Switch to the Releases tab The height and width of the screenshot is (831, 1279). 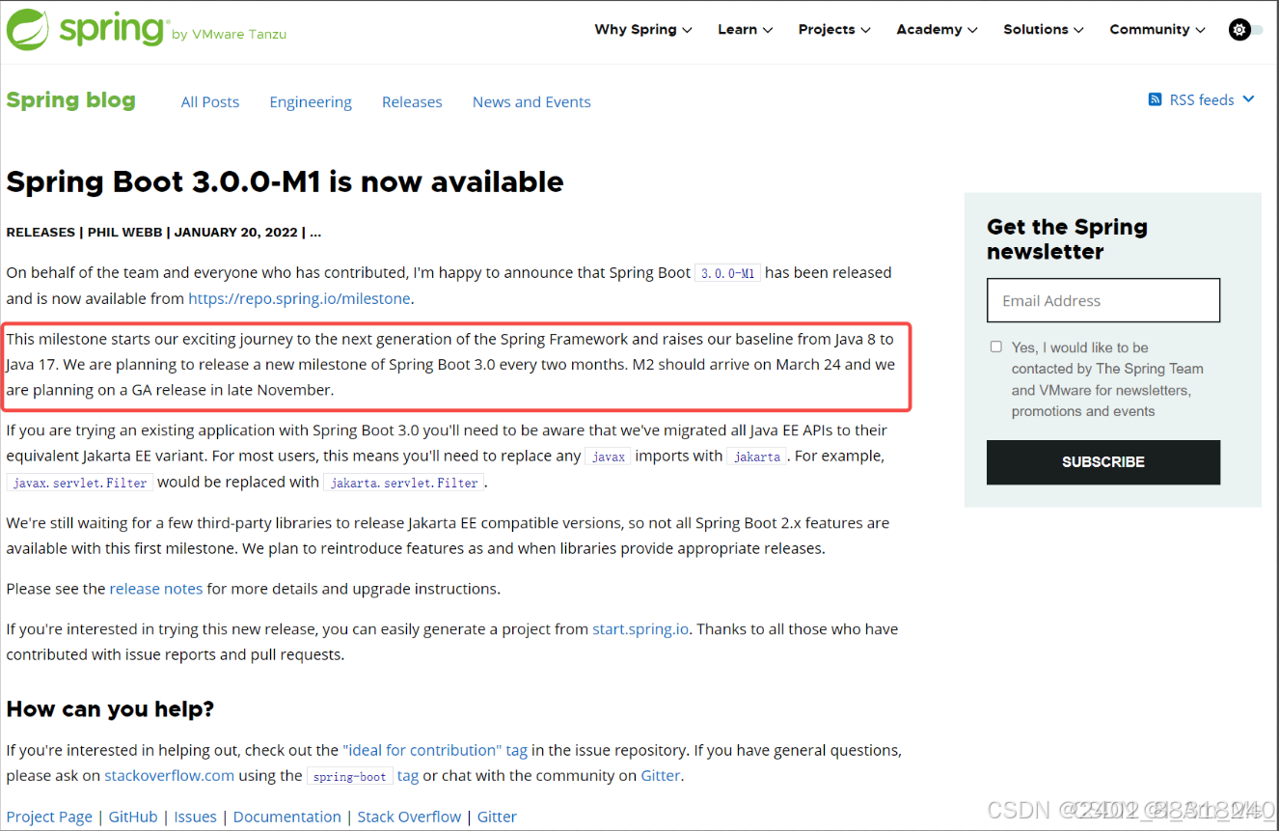click(x=412, y=102)
